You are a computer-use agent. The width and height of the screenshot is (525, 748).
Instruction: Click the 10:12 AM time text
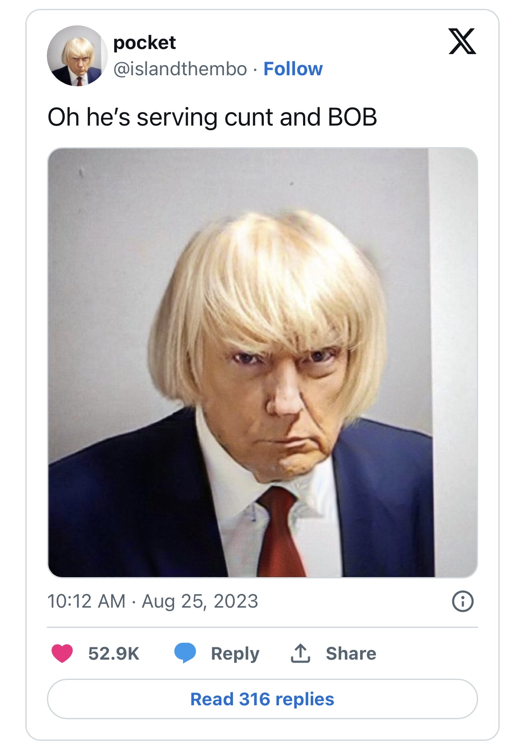87,601
